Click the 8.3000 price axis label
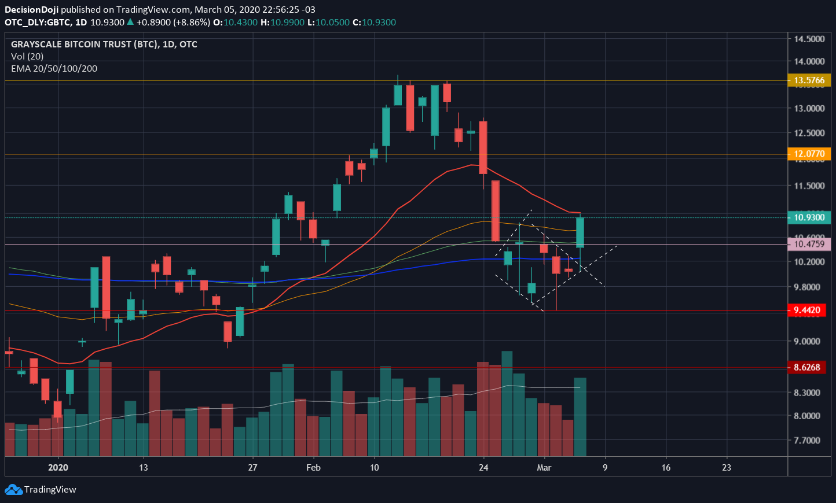This screenshot has height=503, width=836. [x=807, y=393]
